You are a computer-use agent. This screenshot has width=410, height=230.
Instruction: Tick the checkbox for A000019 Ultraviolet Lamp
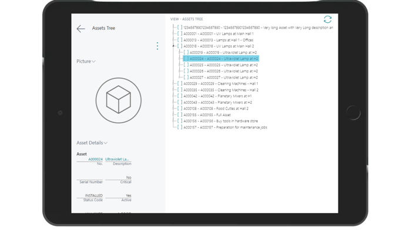pyautogui.click(x=186, y=52)
